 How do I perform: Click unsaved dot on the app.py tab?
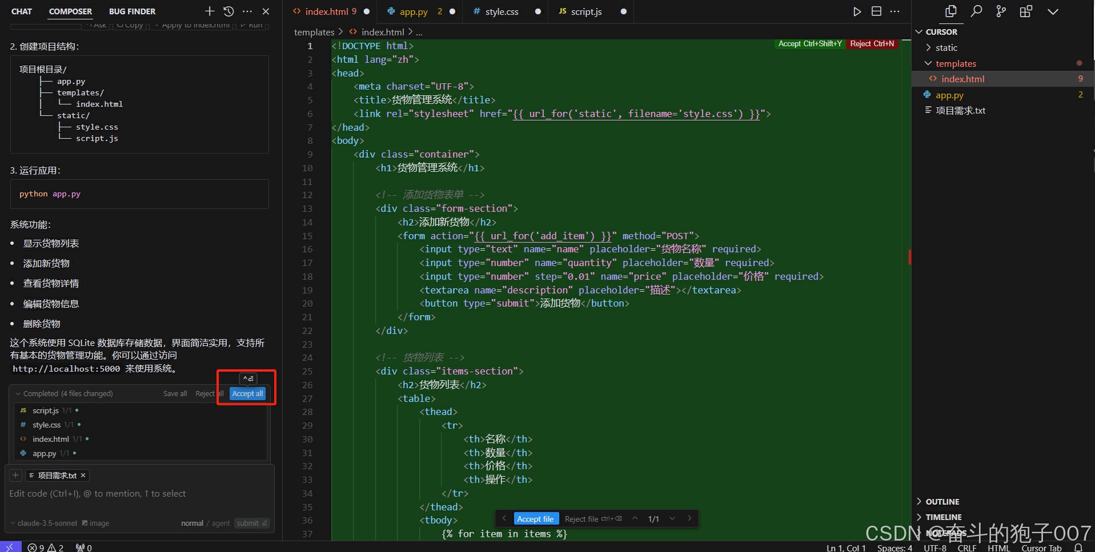pos(452,11)
